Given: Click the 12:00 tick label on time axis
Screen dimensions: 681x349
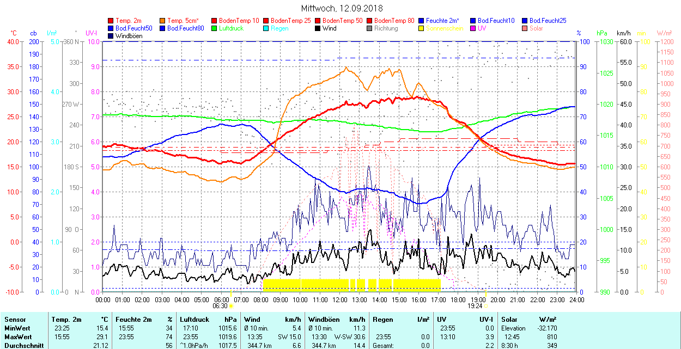Looking at the screenshot, I should click(339, 299).
